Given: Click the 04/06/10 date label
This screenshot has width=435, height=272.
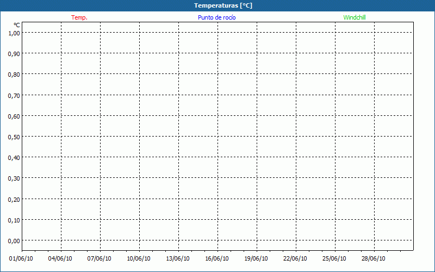Looking at the screenshot, I should [60, 259].
